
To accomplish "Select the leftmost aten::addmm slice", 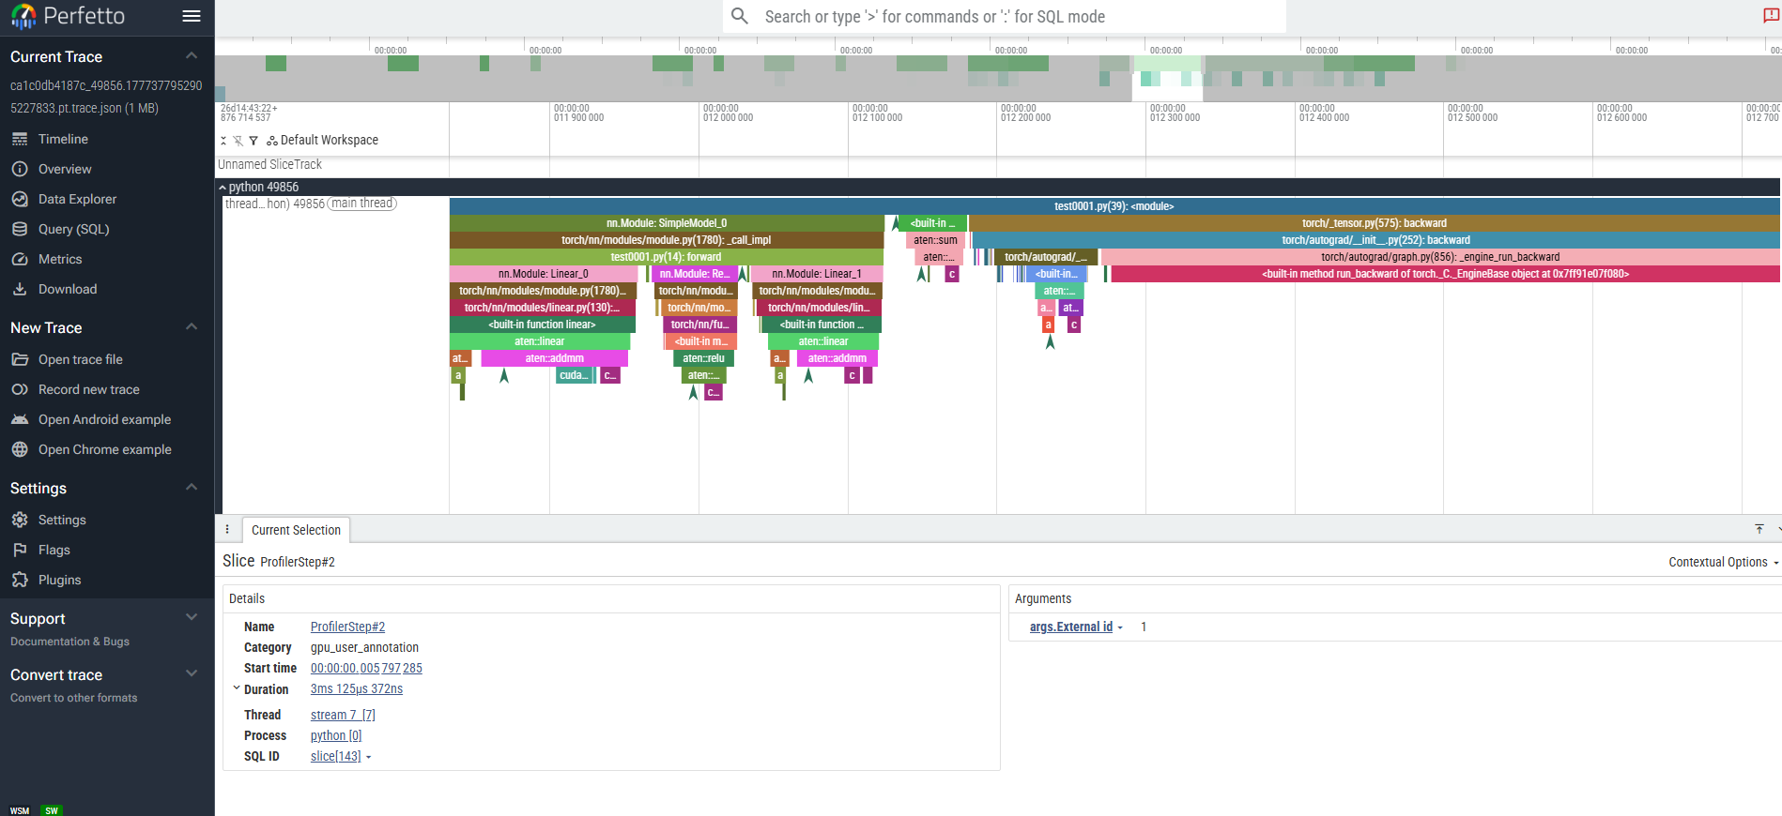I will pyautogui.click(x=555, y=358).
